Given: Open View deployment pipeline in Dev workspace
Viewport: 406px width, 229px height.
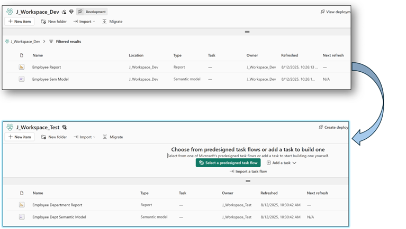Looking at the screenshot, I should tap(336, 12).
